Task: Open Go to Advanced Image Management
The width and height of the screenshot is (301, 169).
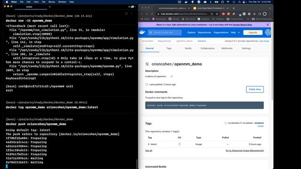Action: (245, 151)
